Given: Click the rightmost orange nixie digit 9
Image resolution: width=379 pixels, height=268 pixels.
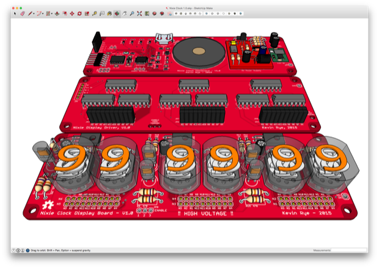Looking at the screenshot, I should pyautogui.click(x=332, y=158).
